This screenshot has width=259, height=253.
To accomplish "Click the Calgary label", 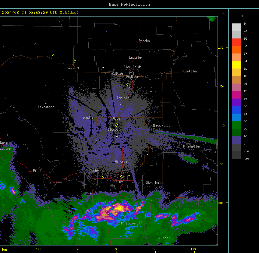I will click(x=120, y=181).
